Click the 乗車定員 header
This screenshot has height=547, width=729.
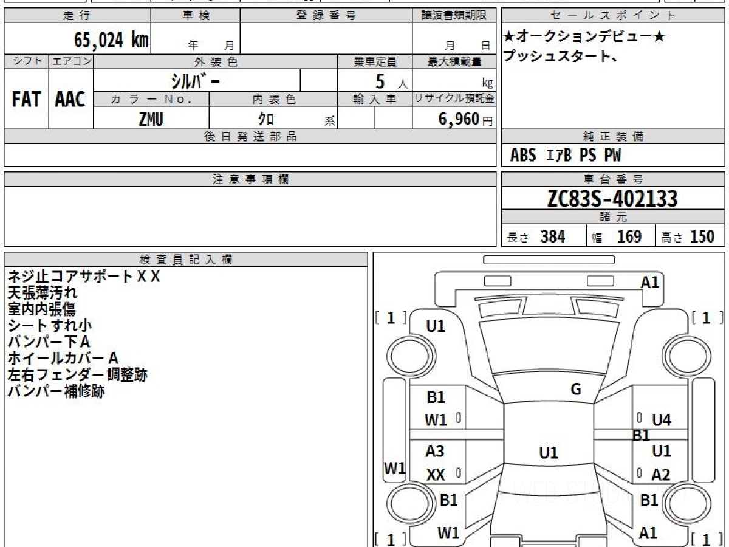click(x=375, y=61)
